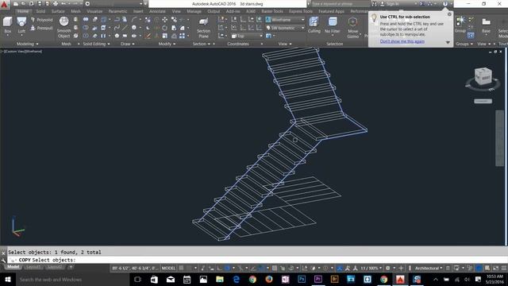
Task: Expand the Modeling panel
Action: pyautogui.click(x=27, y=44)
